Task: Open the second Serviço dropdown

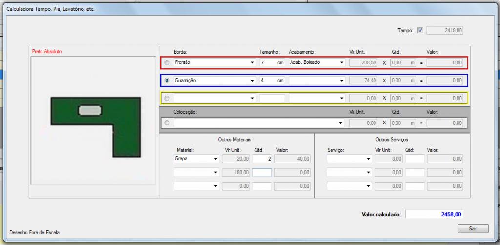Action: click(x=349, y=172)
